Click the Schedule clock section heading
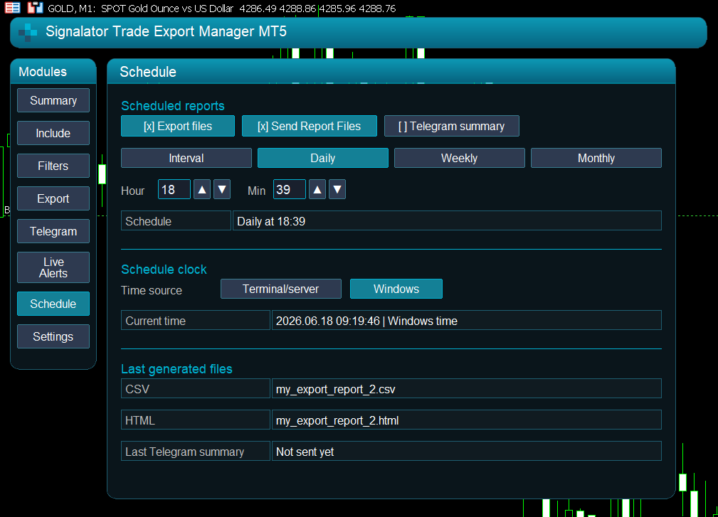 pos(164,270)
